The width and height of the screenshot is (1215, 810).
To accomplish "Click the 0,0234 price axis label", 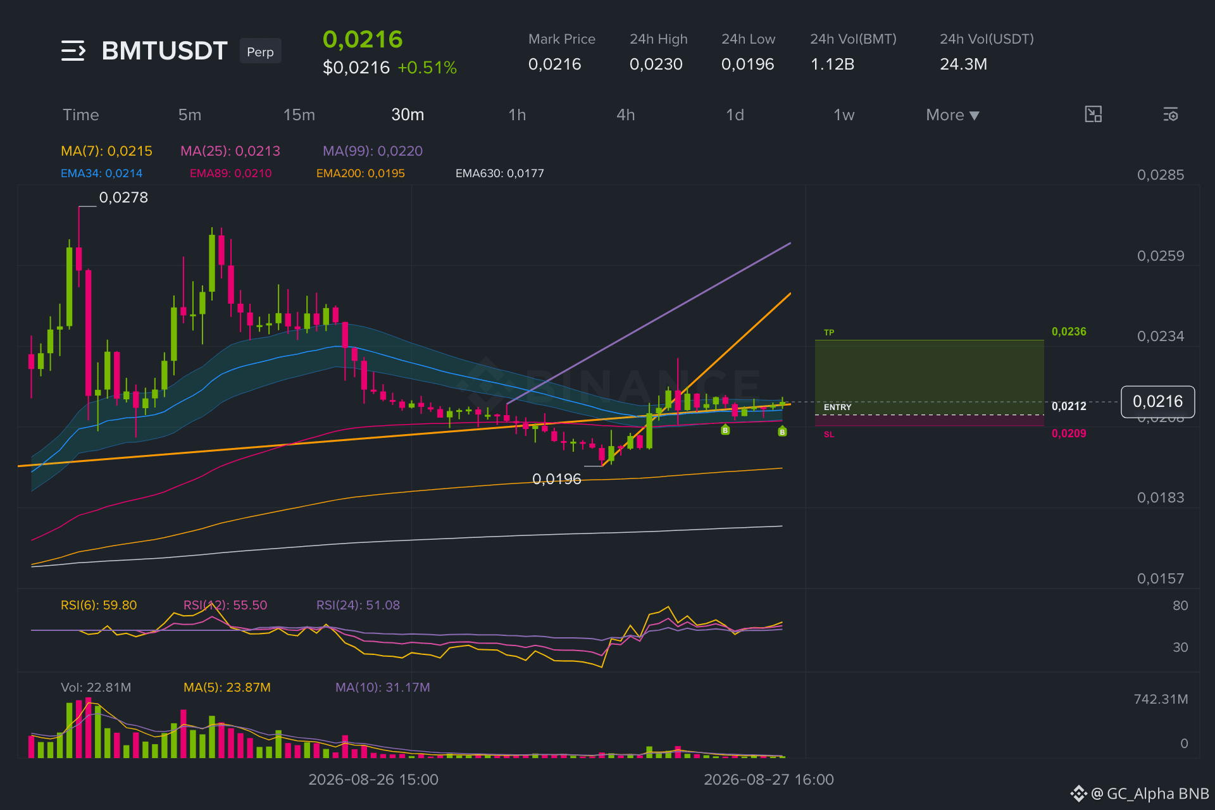I will click(1161, 336).
